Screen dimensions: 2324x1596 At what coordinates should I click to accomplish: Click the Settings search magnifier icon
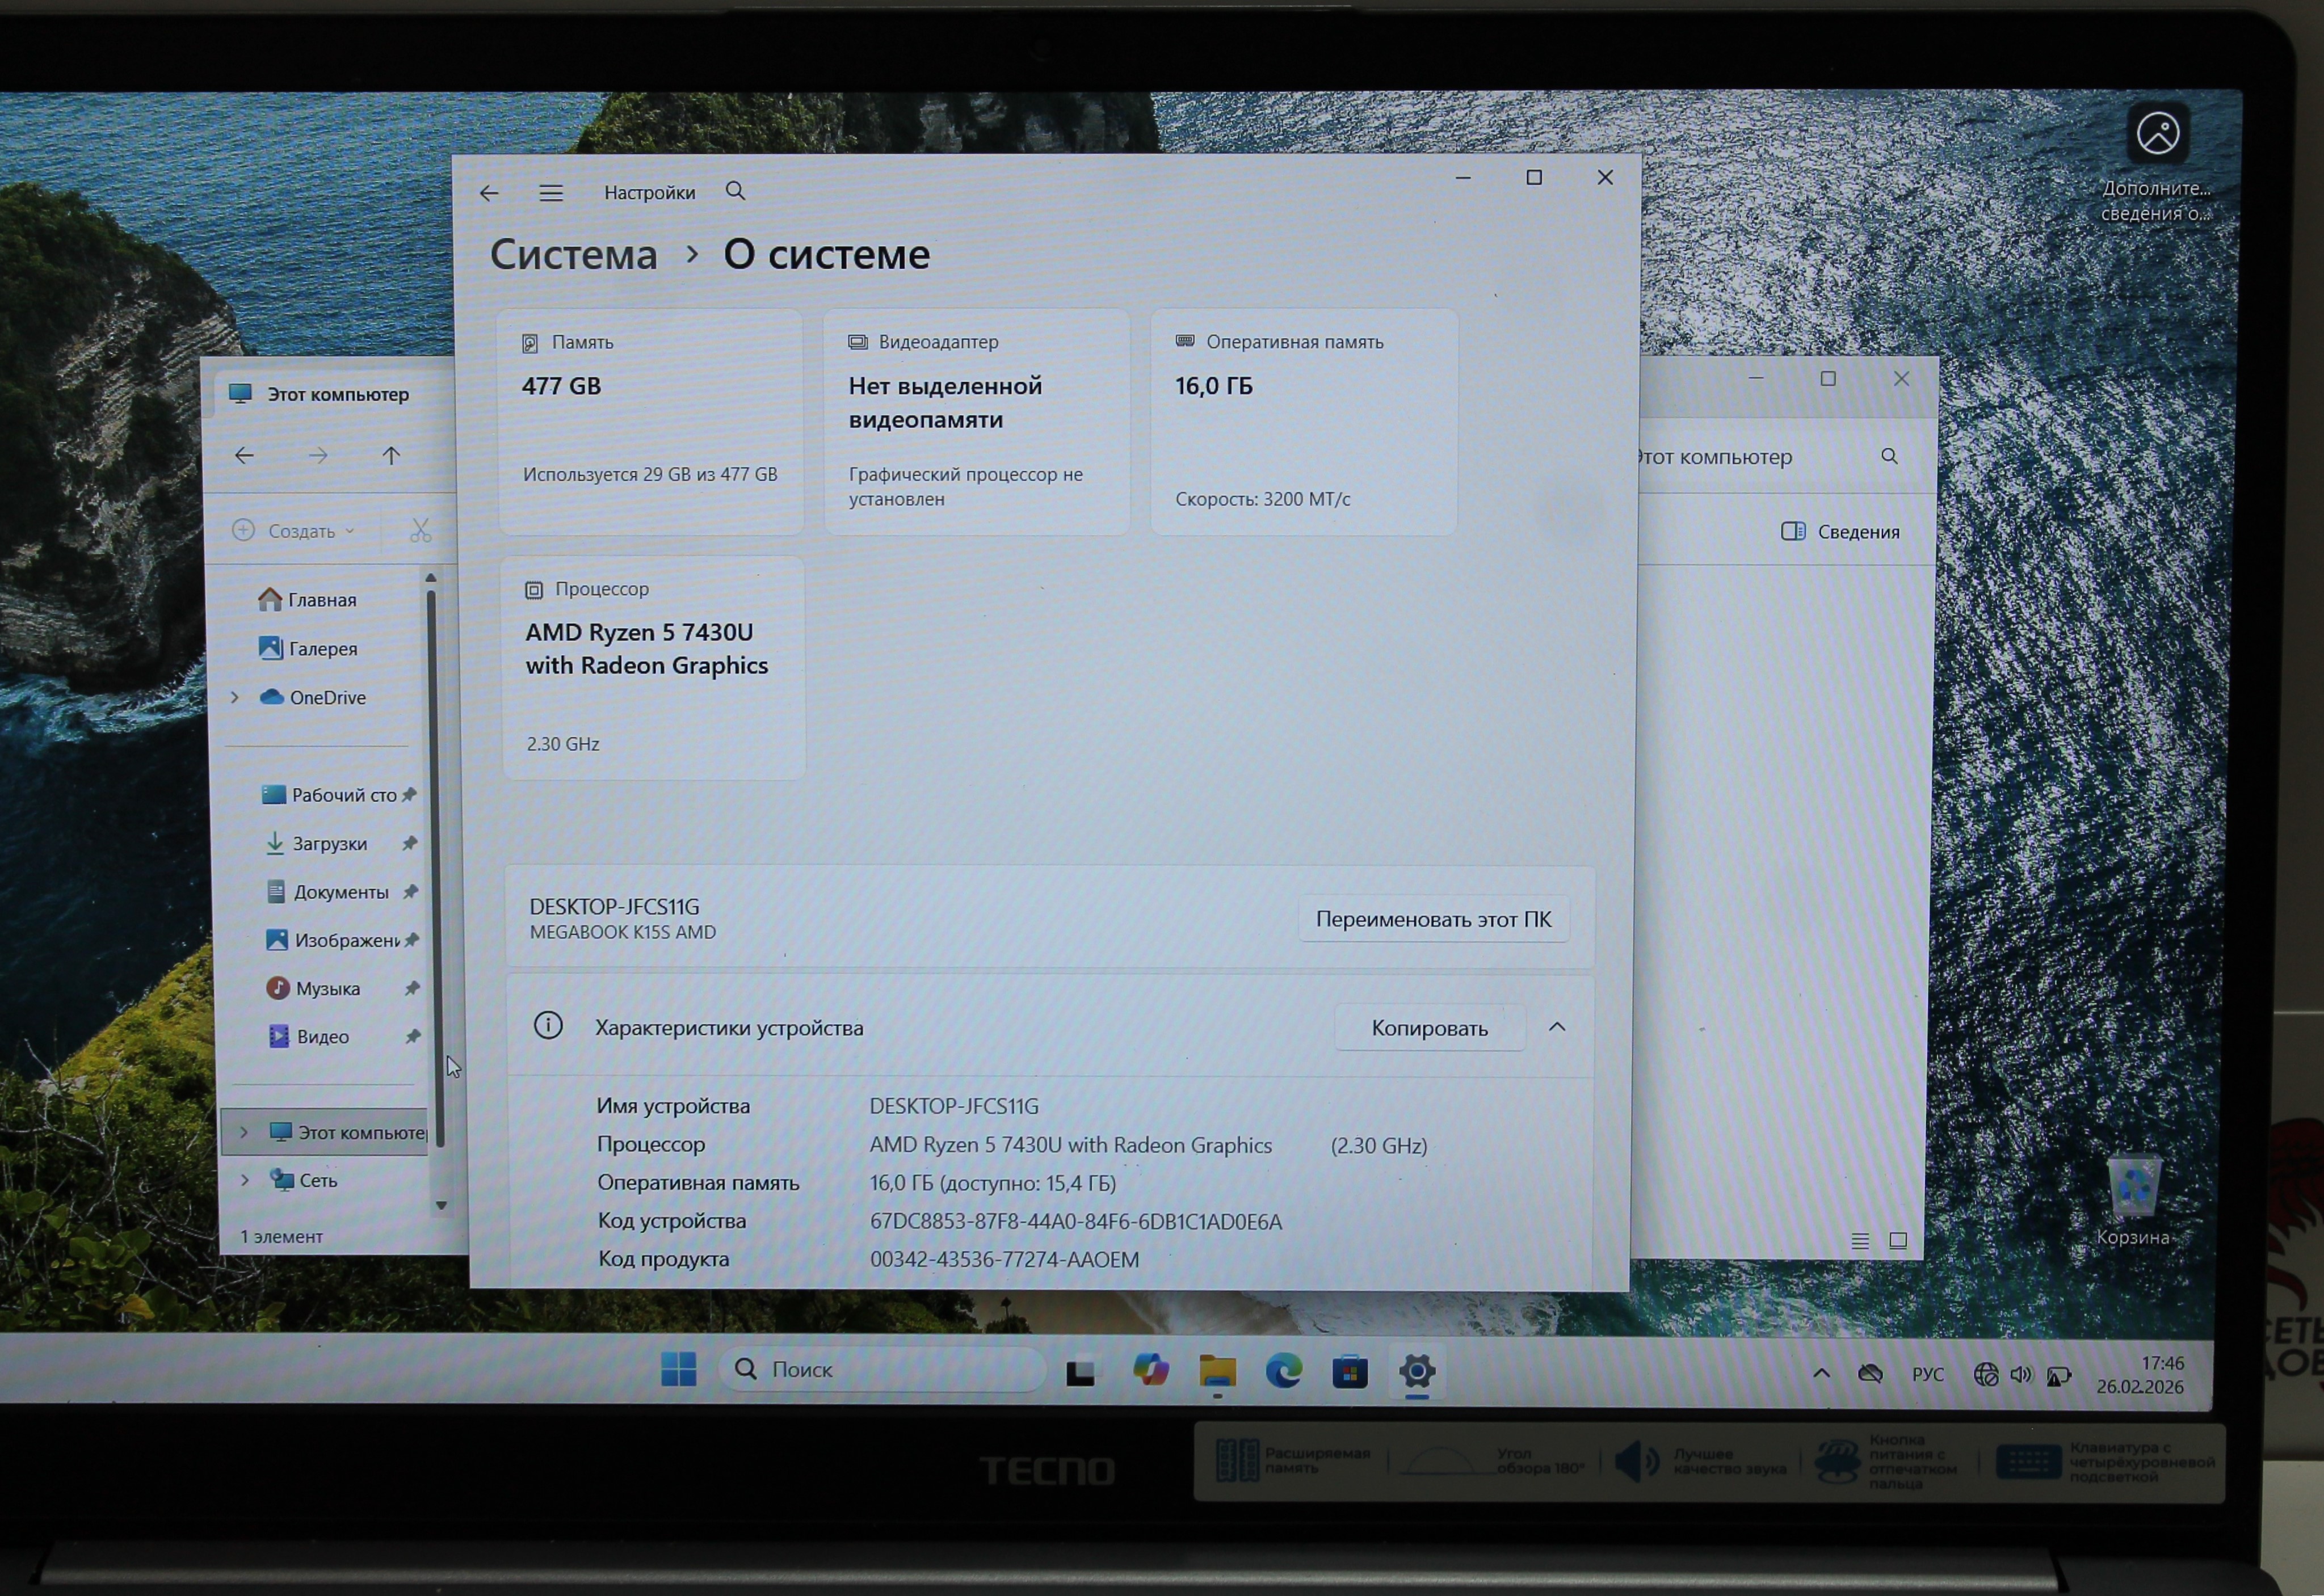click(x=735, y=191)
